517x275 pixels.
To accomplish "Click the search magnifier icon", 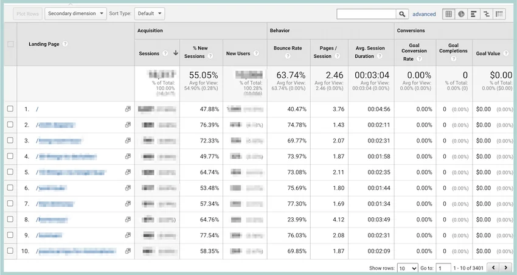I will point(402,14).
